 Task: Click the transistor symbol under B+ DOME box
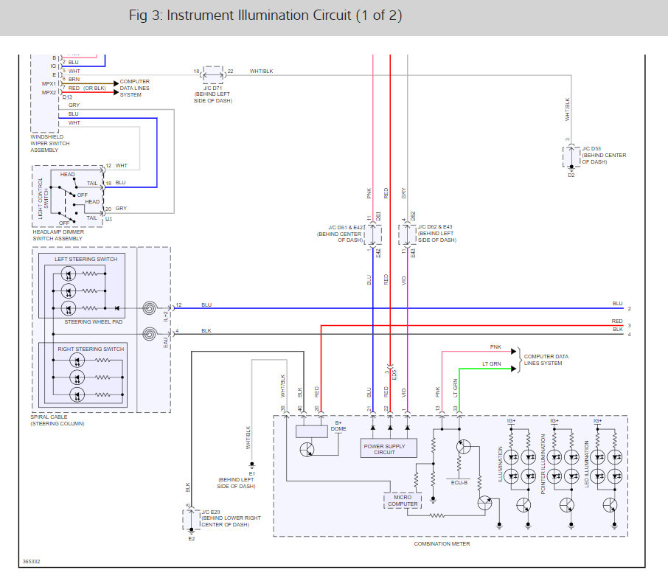point(307,449)
